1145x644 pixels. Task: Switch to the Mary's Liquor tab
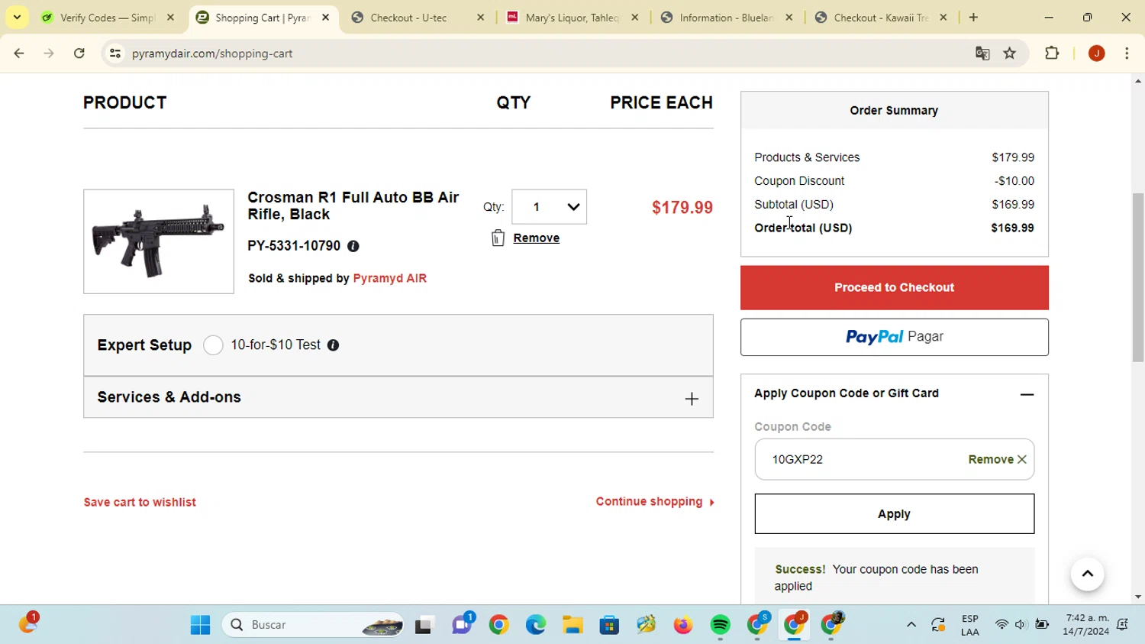571,18
